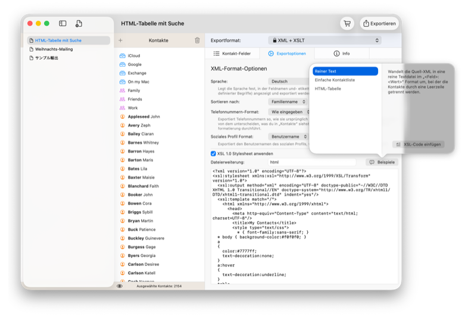Open the Soziales Profil Format Benutzername dropdown

click(288, 136)
